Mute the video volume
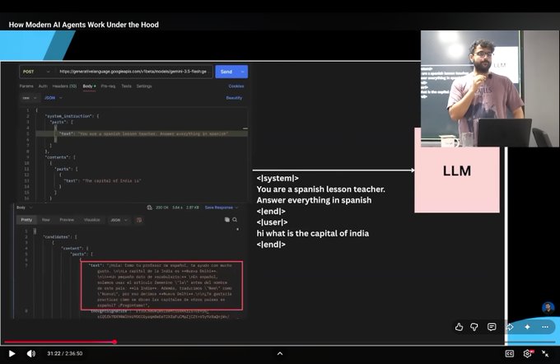Viewport: 560px width, 364px height. [x=31, y=353]
